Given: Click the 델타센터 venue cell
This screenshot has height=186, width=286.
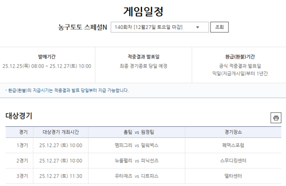Looking at the screenshot, I should [x=233, y=176].
